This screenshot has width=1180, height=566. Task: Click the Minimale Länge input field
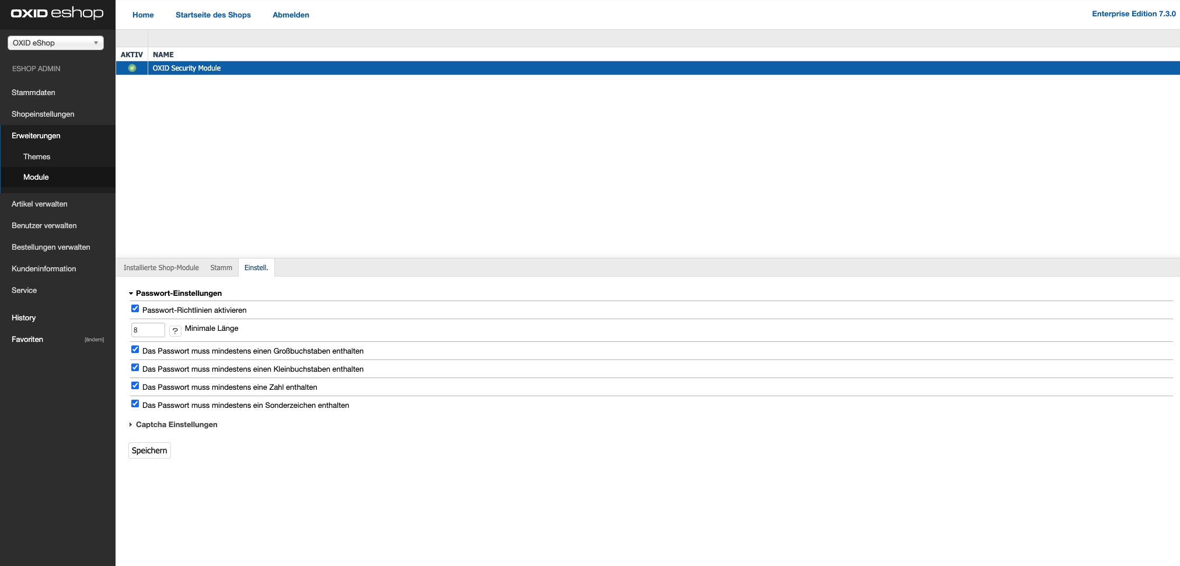(148, 330)
